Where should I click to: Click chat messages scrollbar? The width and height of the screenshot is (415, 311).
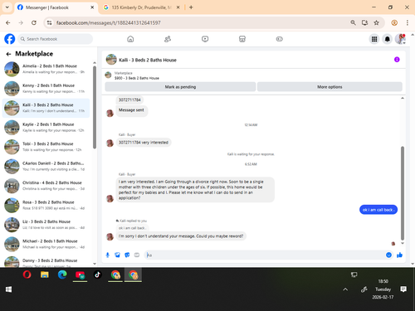point(403,193)
